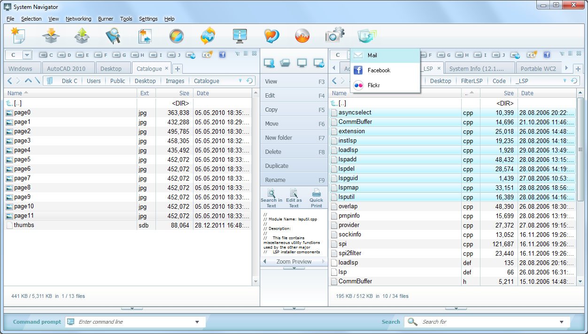Open the Search for field dropdown
The image size is (588, 334).
[562, 322]
